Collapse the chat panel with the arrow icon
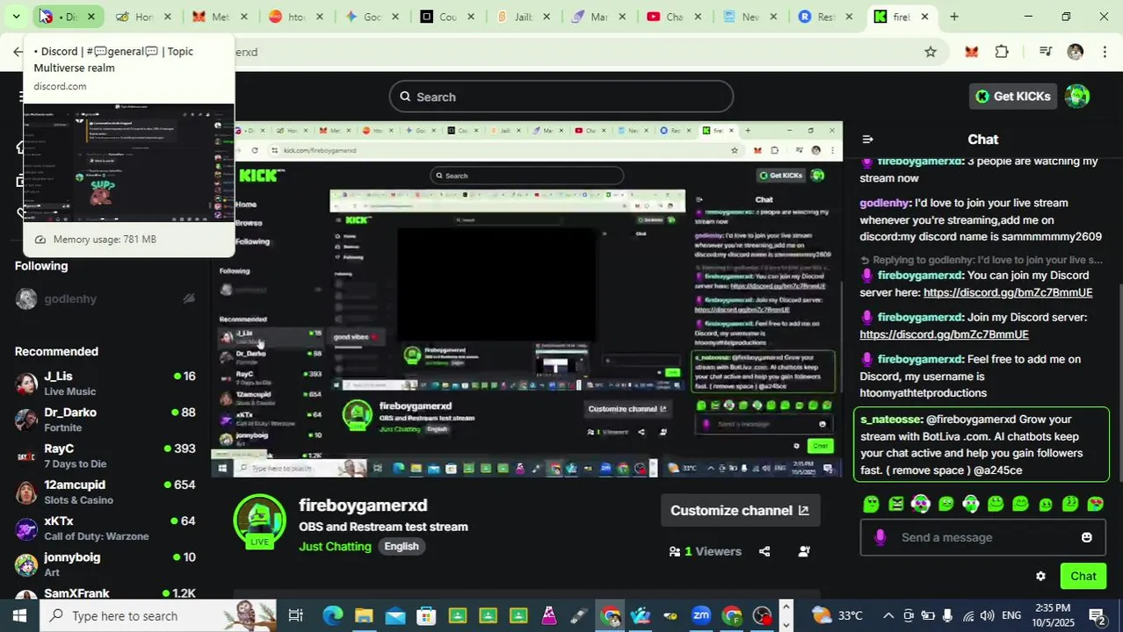 [x=867, y=140]
